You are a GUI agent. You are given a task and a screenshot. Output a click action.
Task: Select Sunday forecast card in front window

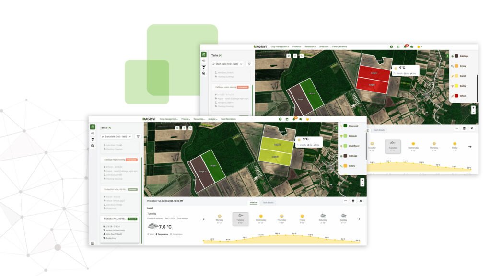coord(343,218)
